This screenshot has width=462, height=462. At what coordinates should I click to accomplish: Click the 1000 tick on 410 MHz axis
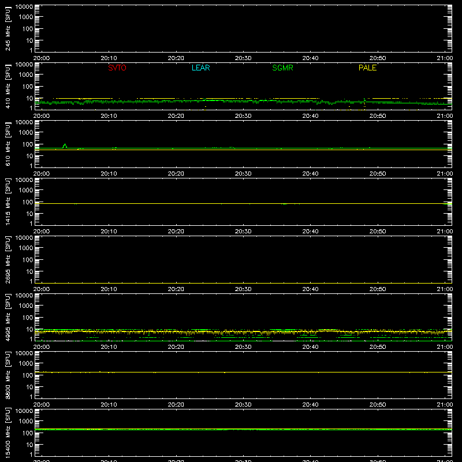coord(26,75)
